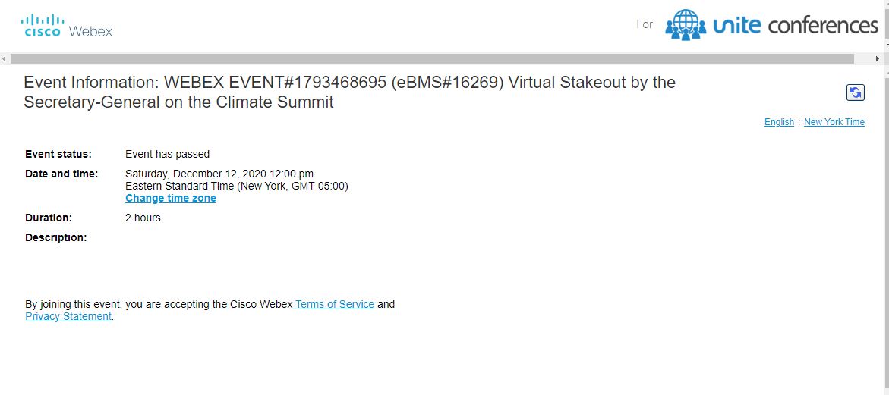This screenshot has width=889, height=395.
Task: Click the horizontal scrollbar thumb
Action: 432,59
